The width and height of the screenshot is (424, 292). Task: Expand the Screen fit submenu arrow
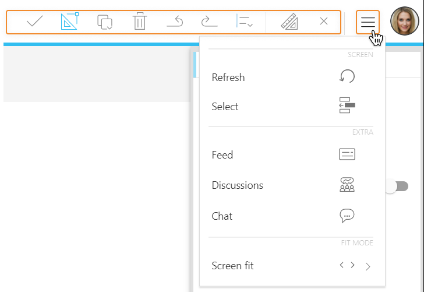(368, 266)
